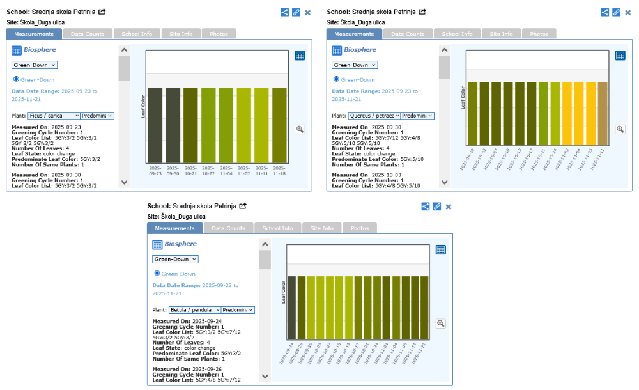639x390 pixels.
Task: Select Green-Down radio button in bottom panel
Action: tap(157, 274)
